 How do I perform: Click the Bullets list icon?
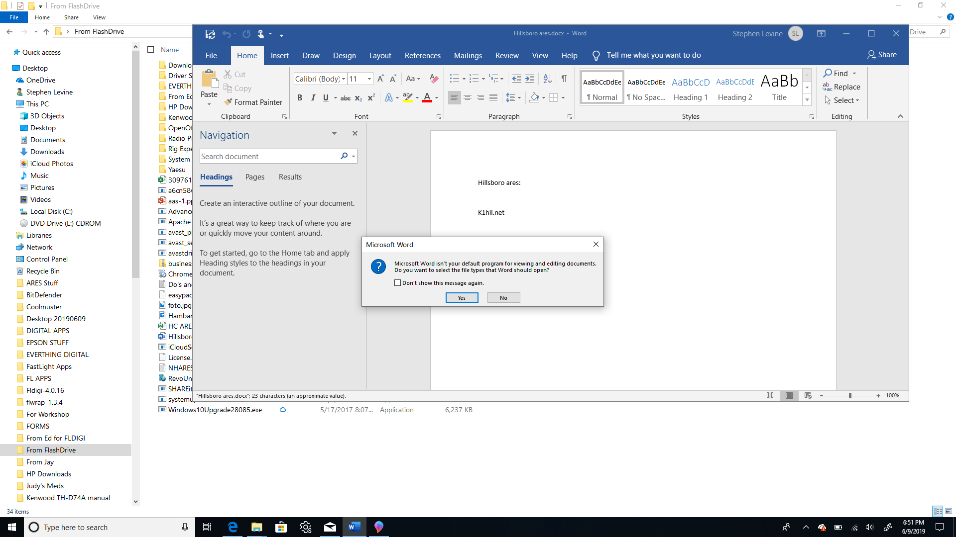click(454, 79)
